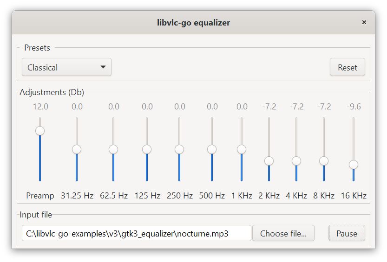
Task: Click the 4 KHz slider knob
Action: tap(296, 161)
